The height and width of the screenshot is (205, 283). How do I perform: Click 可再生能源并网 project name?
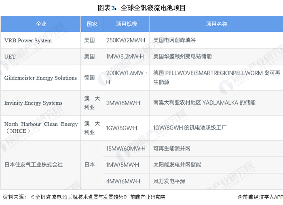172,149
